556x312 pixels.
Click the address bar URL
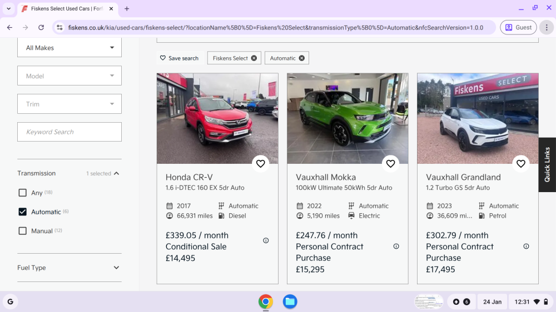click(276, 27)
